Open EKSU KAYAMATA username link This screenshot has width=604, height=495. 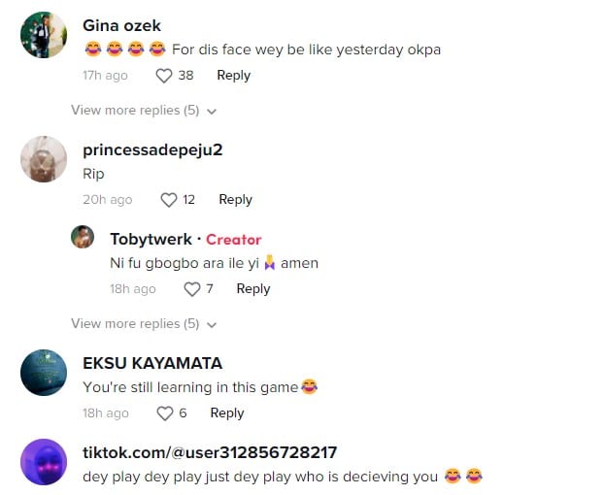point(152,363)
